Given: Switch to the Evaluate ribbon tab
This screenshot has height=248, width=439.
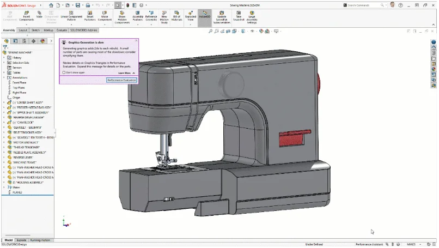Looking at the screenshot, I should 62,31.
